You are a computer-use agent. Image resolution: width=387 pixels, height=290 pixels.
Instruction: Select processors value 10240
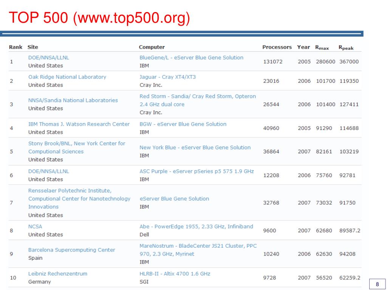tap(271, 254)
